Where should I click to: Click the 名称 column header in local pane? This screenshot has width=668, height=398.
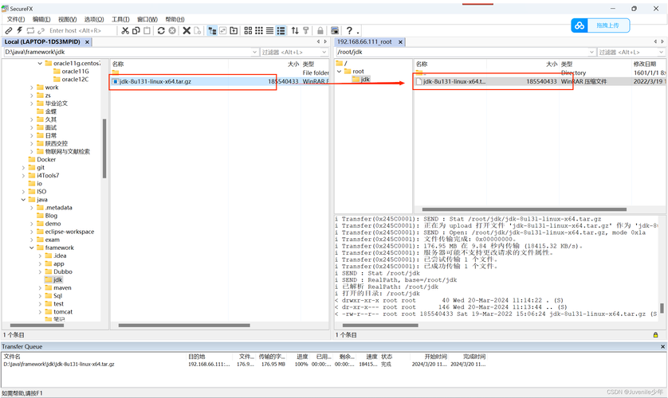point(118,63)
